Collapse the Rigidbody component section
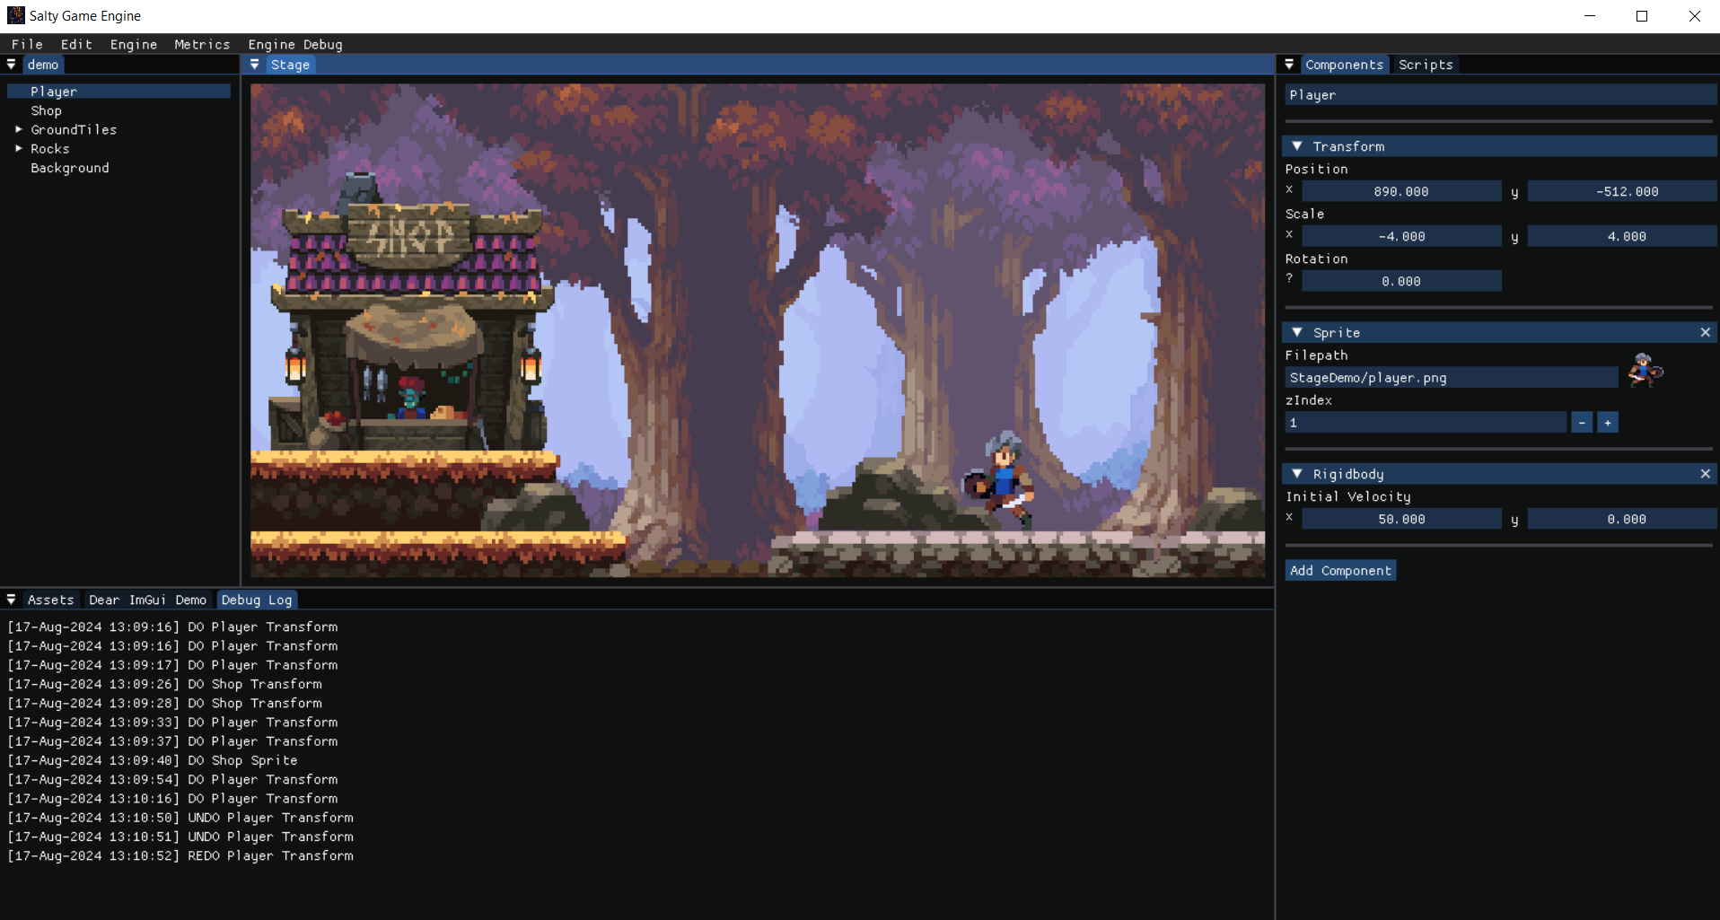 1297,474
